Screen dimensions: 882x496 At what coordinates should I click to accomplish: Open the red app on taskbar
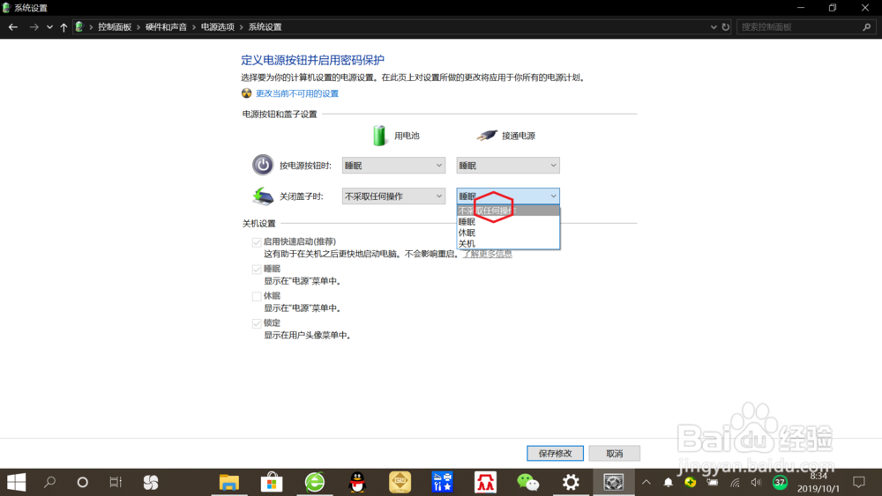tap(485, 482)
